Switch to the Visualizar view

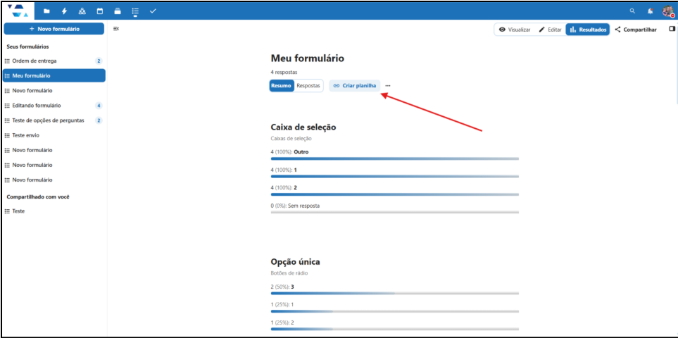click(x=514, y=30)
